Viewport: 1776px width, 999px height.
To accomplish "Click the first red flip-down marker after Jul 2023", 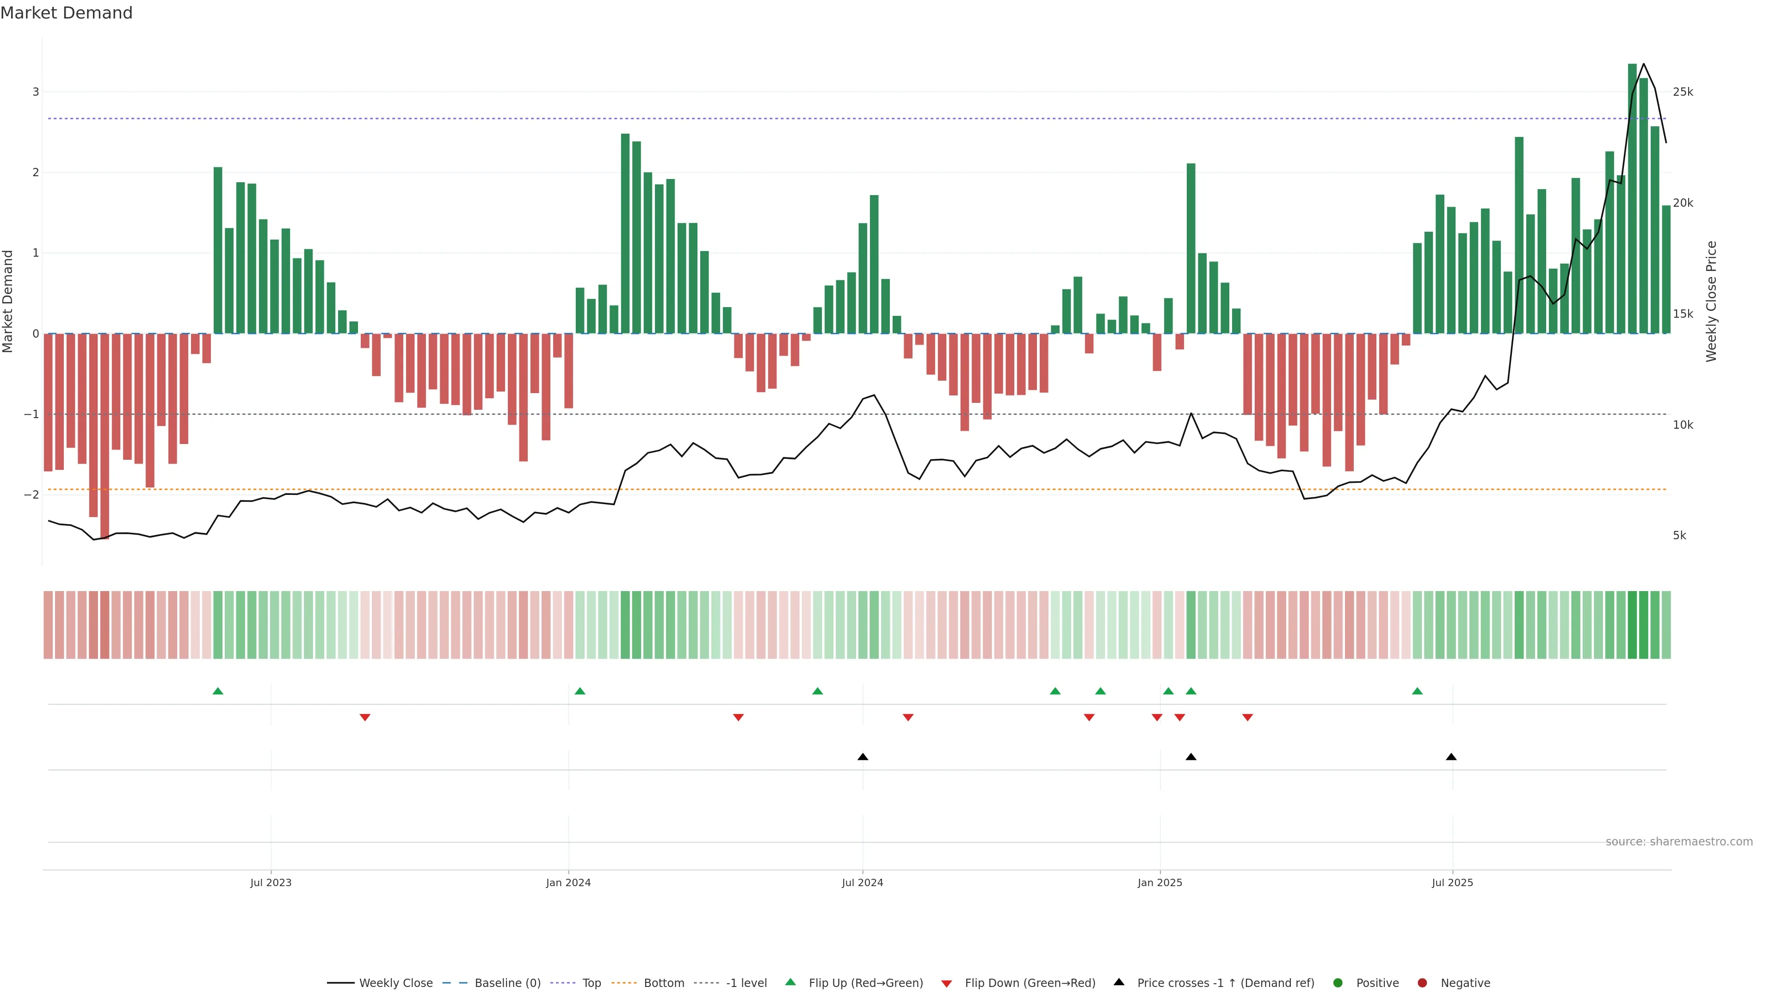I will (365, 718).
